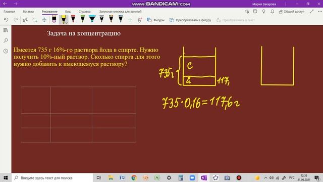The width and height of the screenshot is (323, 182).
Task: Open the Вставка tab
Action: (28, 12)
